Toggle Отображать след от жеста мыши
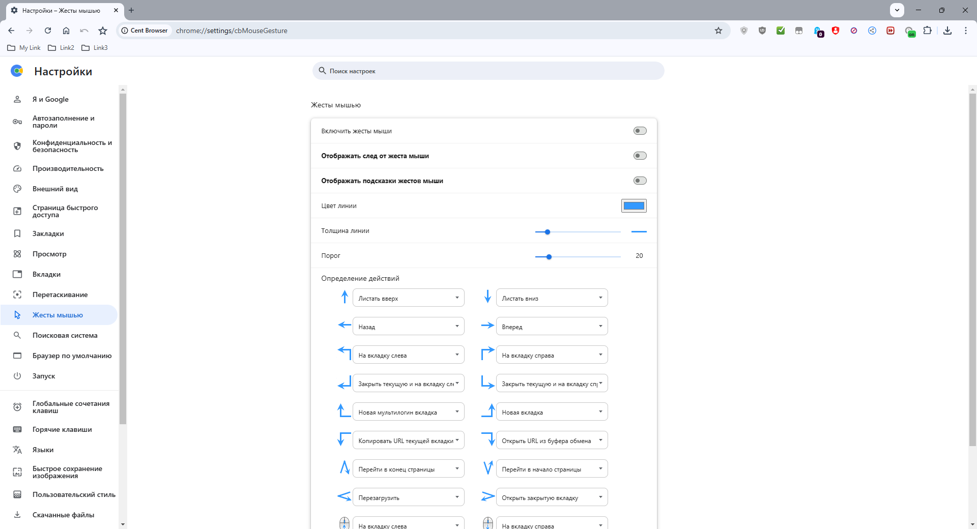 (x=640, y=156)
